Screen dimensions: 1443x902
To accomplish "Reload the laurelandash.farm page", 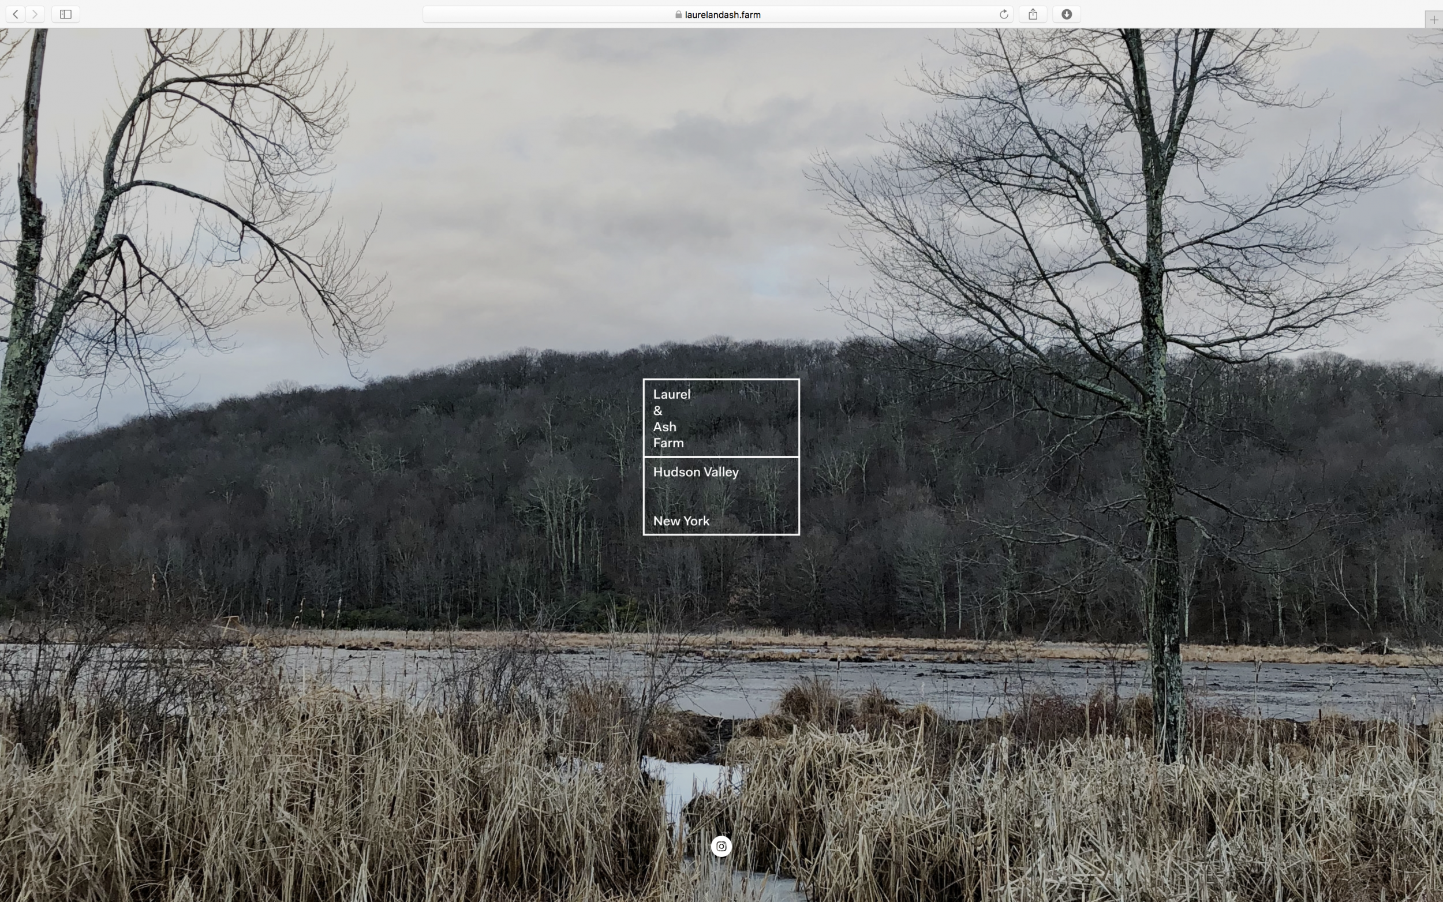I will (x=1003, y=14).
